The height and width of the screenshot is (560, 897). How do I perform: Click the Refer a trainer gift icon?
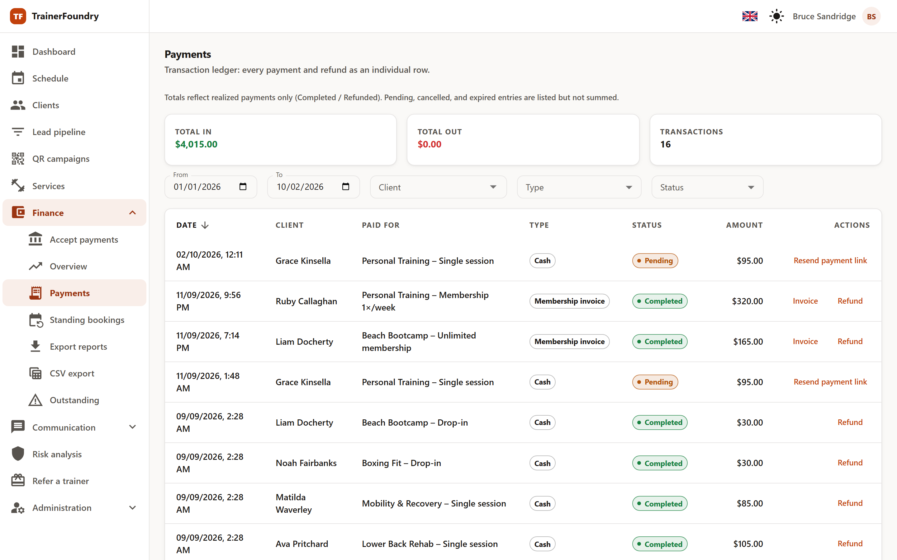18,480
